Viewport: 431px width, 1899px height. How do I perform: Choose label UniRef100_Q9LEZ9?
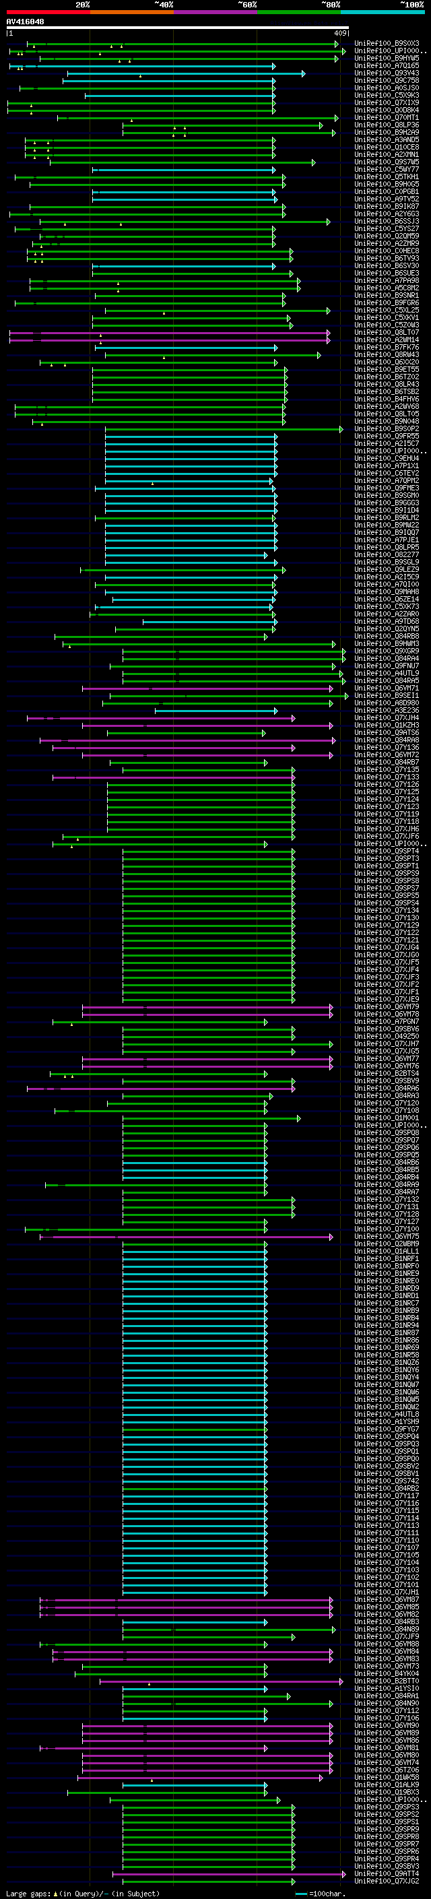point(387,570)
